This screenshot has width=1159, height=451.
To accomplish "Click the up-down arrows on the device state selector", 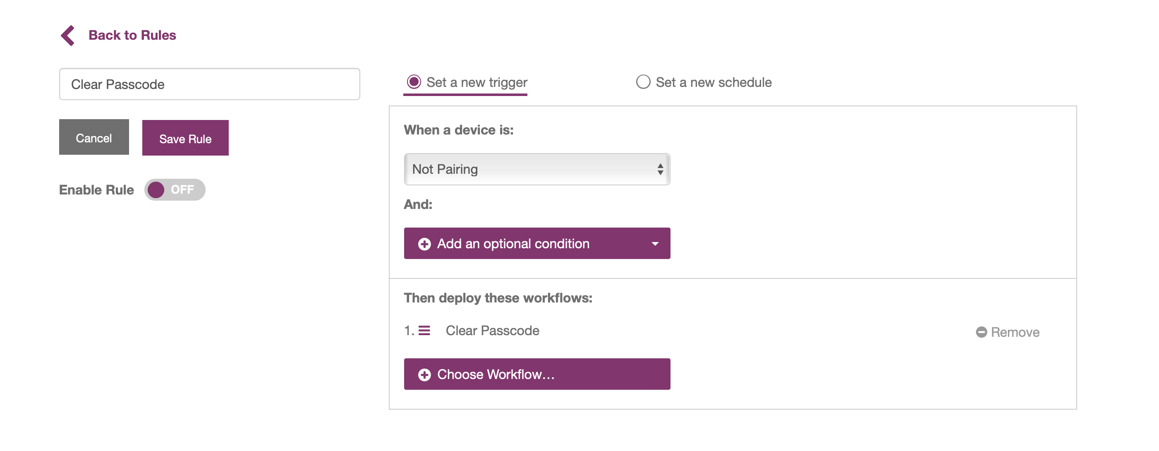I will point(660,169).
